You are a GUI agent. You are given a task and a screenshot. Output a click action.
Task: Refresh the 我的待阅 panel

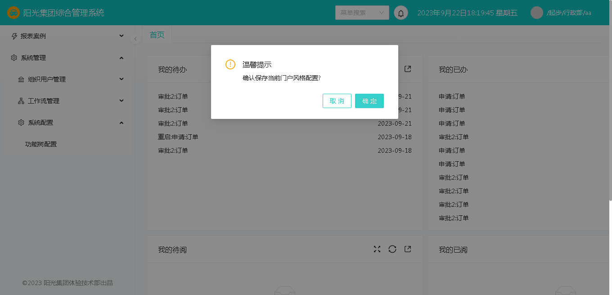(x=392, y=249)
